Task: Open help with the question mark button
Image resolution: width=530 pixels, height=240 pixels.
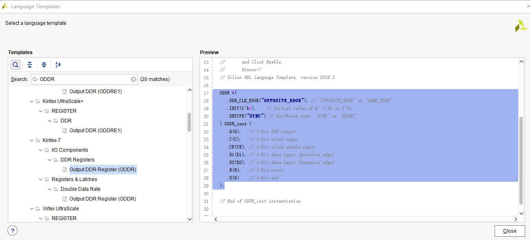Action: [13, 231]
